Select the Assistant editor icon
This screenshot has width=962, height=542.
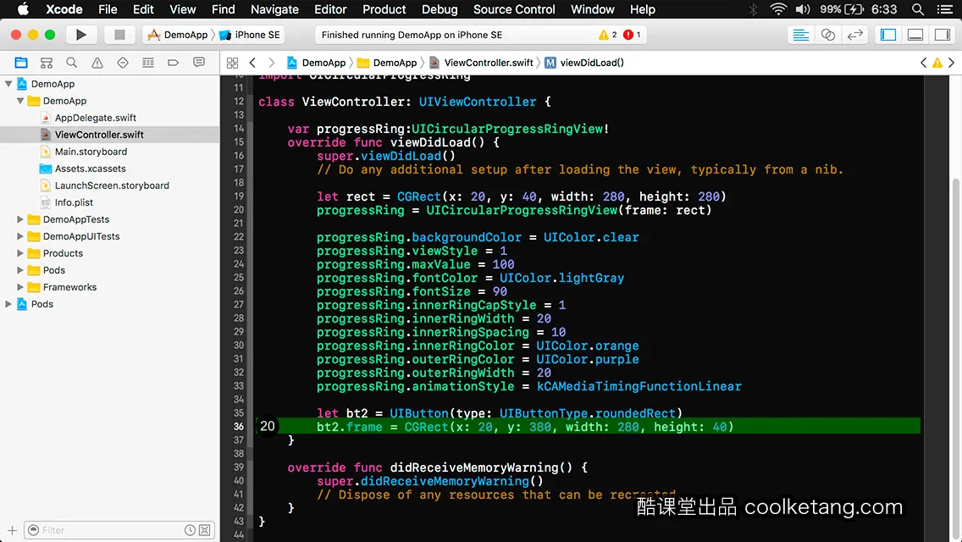(827, 35)
